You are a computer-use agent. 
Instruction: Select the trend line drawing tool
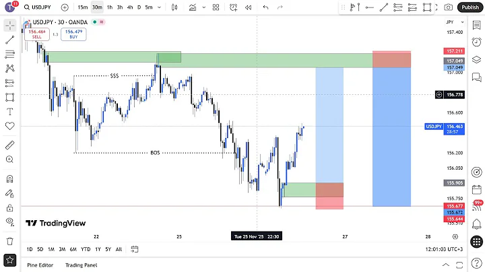pyautogui.click(x=10, y=40)
